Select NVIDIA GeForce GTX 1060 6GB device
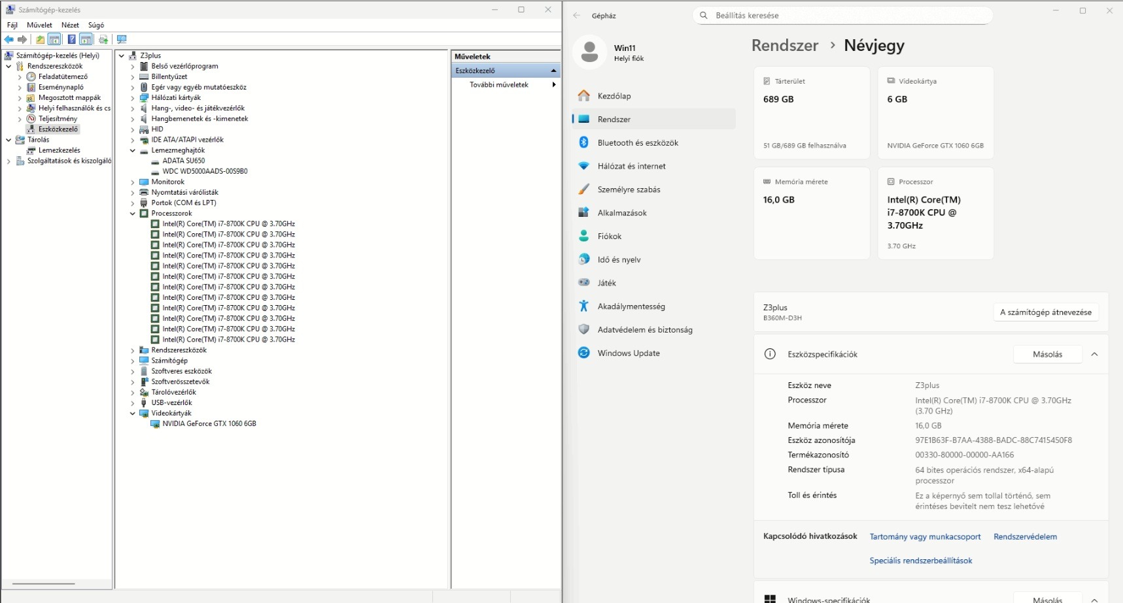 209,424
